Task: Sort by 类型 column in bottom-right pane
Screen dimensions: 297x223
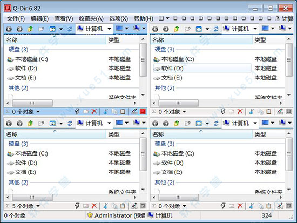Action: coord(269,134)
